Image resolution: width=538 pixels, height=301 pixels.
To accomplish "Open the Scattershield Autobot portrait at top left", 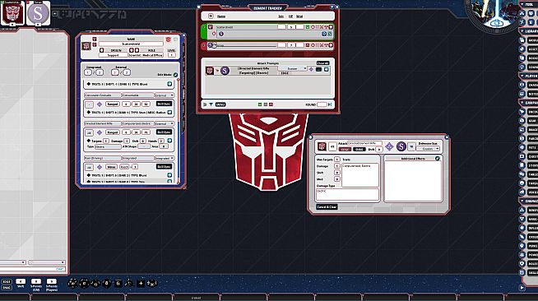I will (x=12, y=13).
